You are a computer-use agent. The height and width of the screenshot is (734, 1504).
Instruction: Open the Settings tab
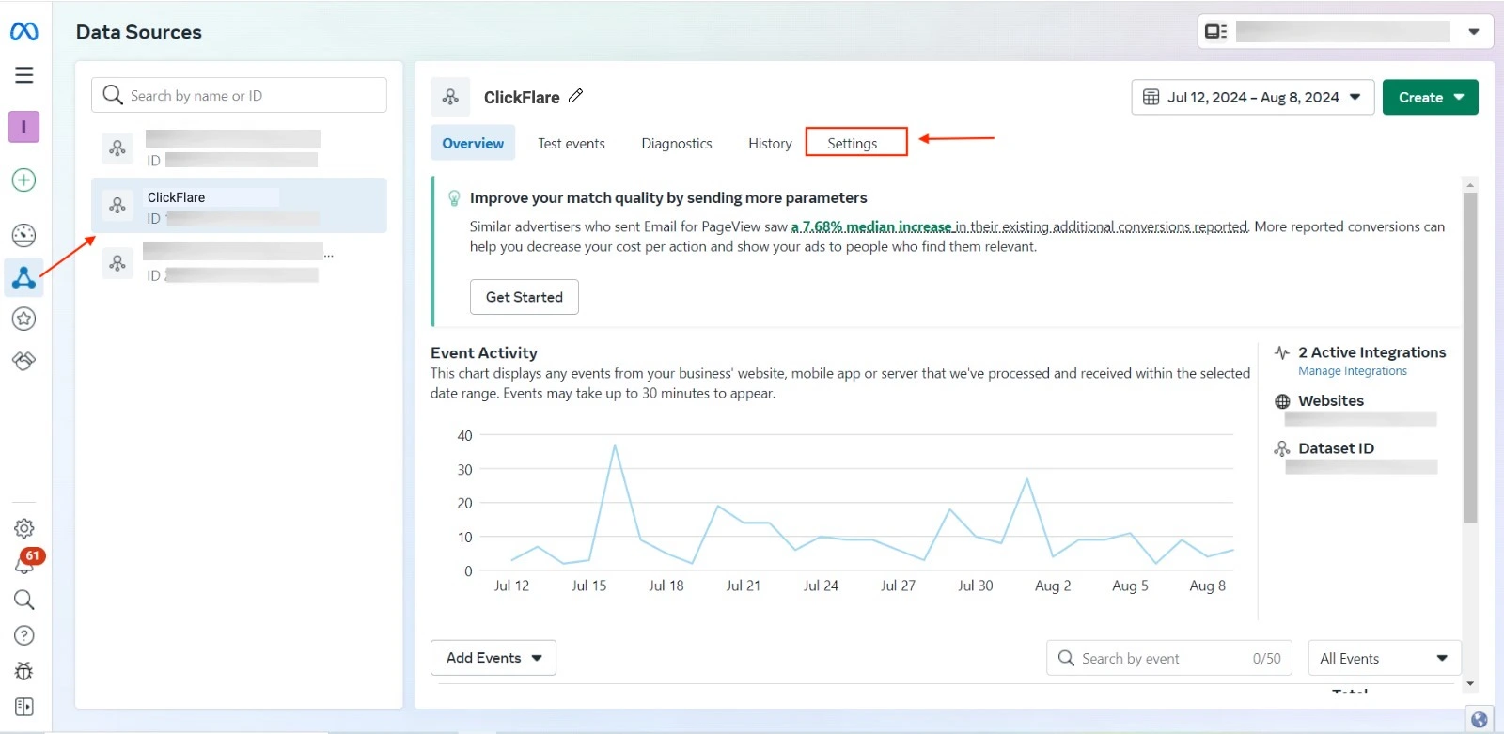coord(853,144)
